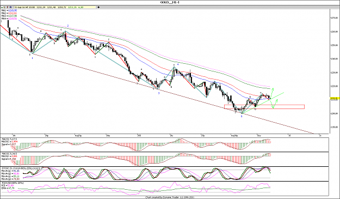This screenshot has width=340, height=199.
Task: Select the MA4 magenta value label
Action: pos(13,19)
